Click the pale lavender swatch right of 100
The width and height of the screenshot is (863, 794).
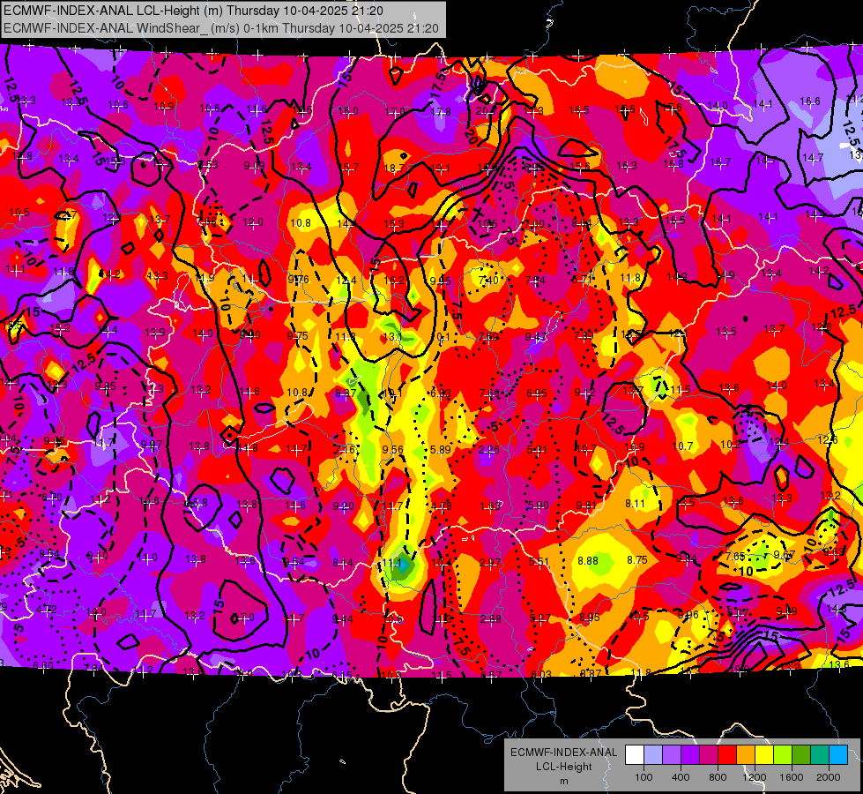tap(653, 755)
